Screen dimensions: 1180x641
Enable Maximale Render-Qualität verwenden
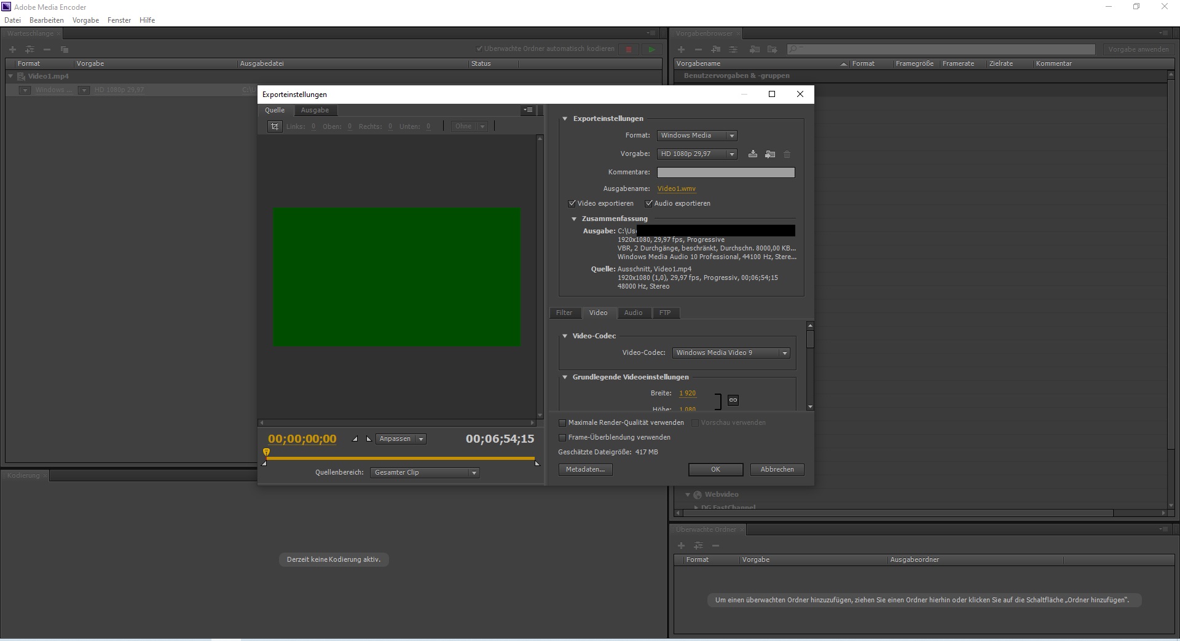(562, 423)
